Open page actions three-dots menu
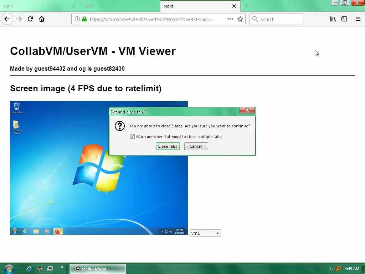The width and height of the screenshot is (365, 274). pyautogui.click(x=230, y=19)
